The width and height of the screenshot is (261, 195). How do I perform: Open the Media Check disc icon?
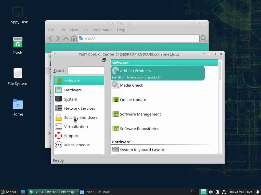tap(115, 85)
